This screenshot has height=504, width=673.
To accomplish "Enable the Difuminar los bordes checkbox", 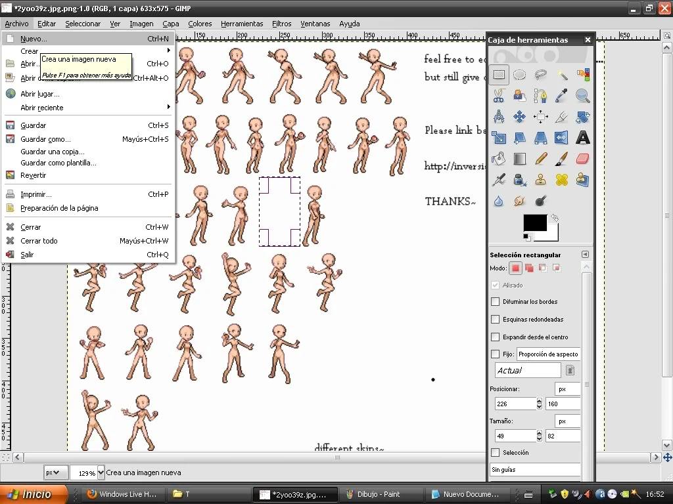I will click(x=494, y=301).
